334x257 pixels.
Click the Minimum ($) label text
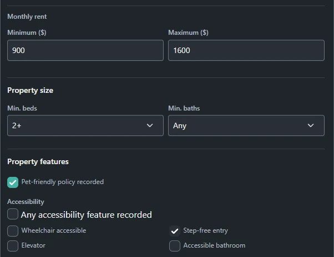point(27,33)
